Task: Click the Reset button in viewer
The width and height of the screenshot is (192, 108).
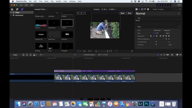Action: coord(122,13)
